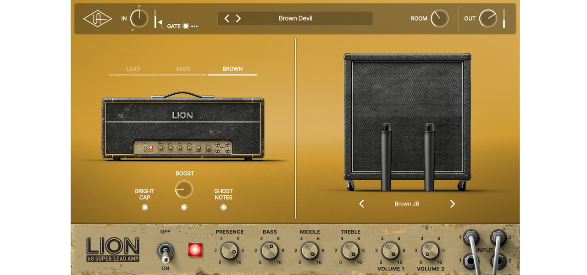Image resolution: width=587 pixels, height=275 pixels.
Task: Switch to the LEAD amp tab
Action: (x=133, y=69)
